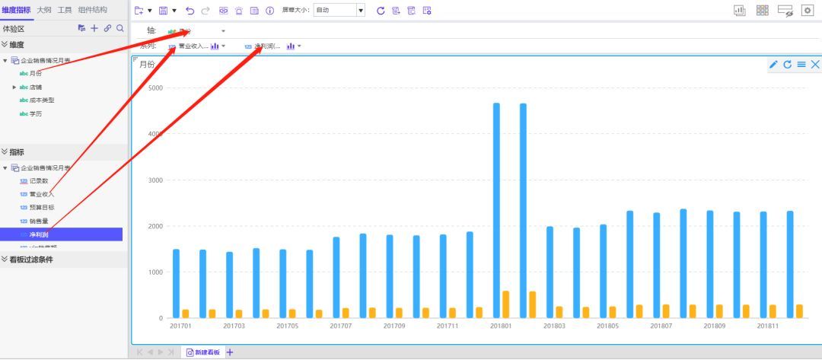822x360 pixels.
Task: Click the 201811 x-axis label
Action: click(x=768, y=326)
